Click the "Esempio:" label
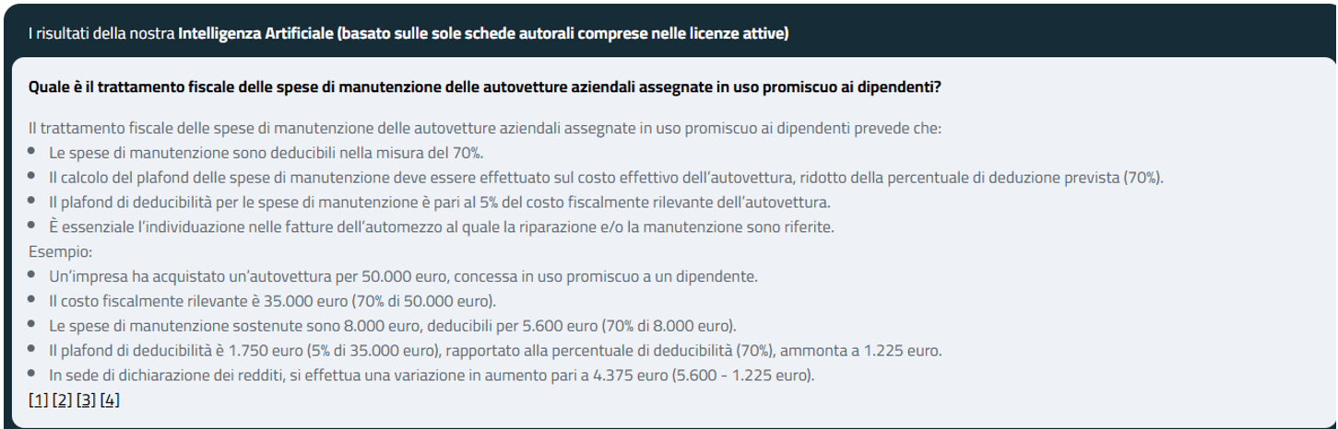Screen dimensions: 1338x429 tap(61, 251)
